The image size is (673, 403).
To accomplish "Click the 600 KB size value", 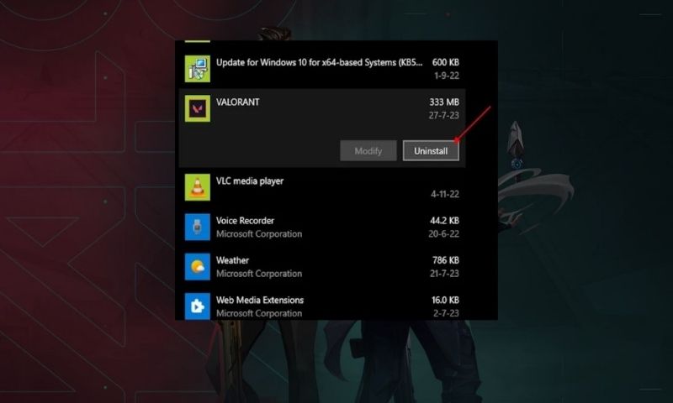I will click(x=446, y=62).
